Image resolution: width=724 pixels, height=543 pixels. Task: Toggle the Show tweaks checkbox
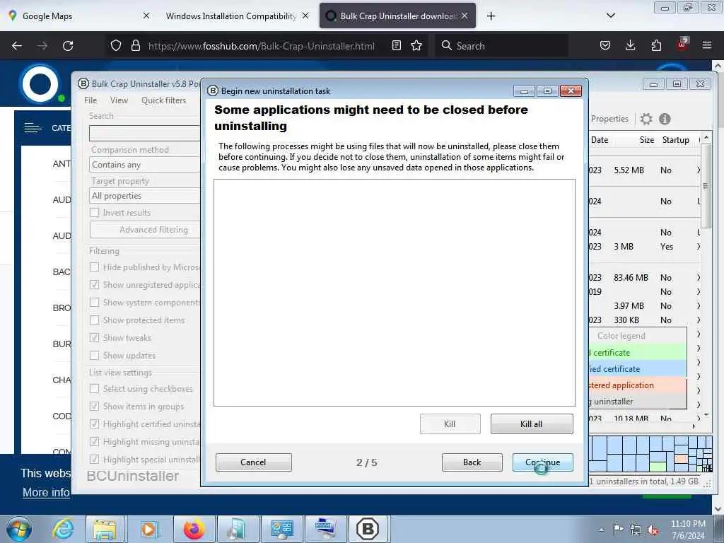click(95, 337)
